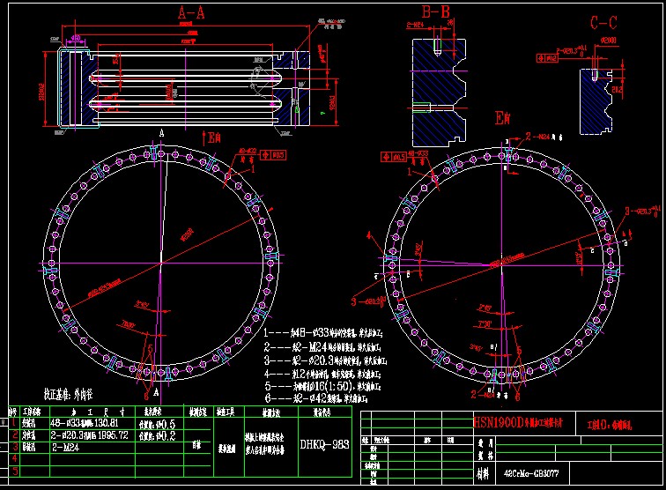Select legend note line 3 mentioning ø20.3
666x490 pixels.
click(x=325, y=360)
